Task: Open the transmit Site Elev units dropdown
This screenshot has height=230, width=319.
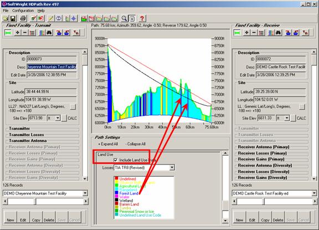Action: click(x=58, y=118)
